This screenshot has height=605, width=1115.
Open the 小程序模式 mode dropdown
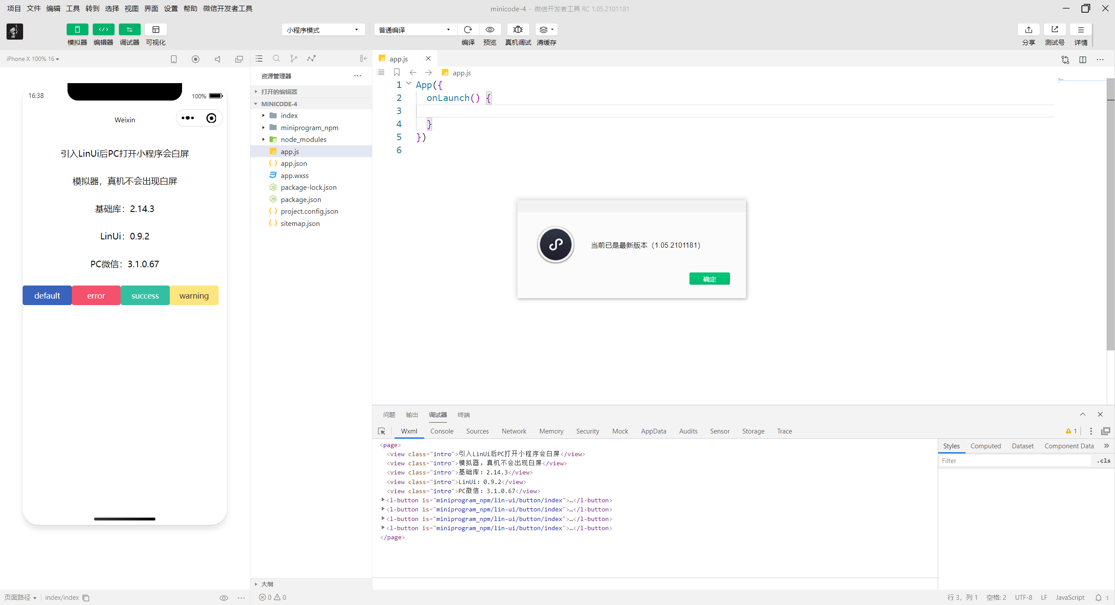pyautogui.click(x=323, y=29)
